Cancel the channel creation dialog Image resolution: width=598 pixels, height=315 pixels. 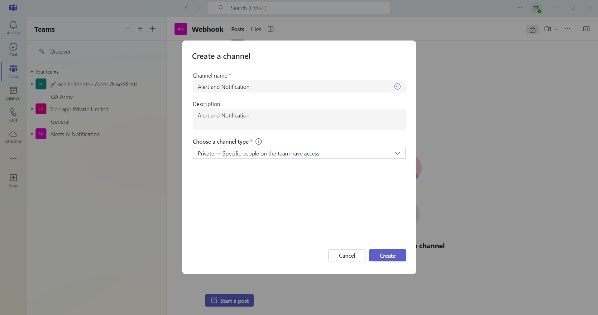(347, 255)
